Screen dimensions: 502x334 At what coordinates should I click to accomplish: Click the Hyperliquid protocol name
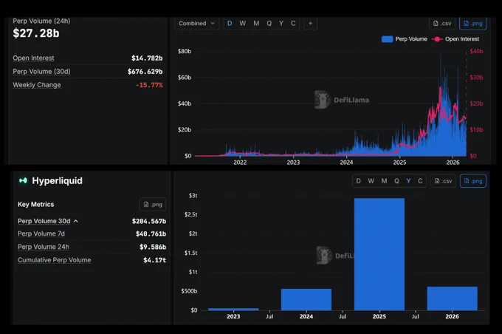tap(57, 181)
